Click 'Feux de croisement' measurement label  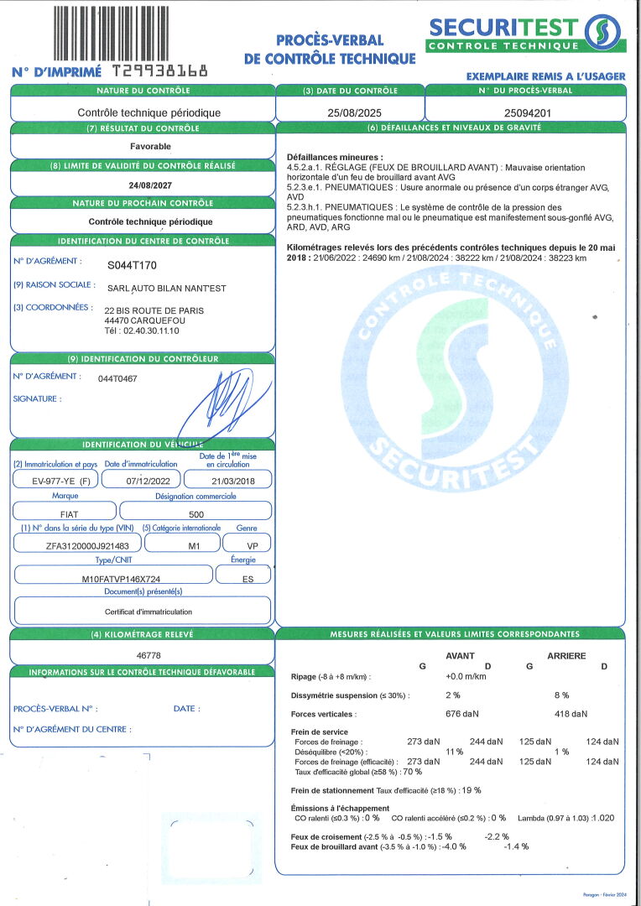coord(326,836)
